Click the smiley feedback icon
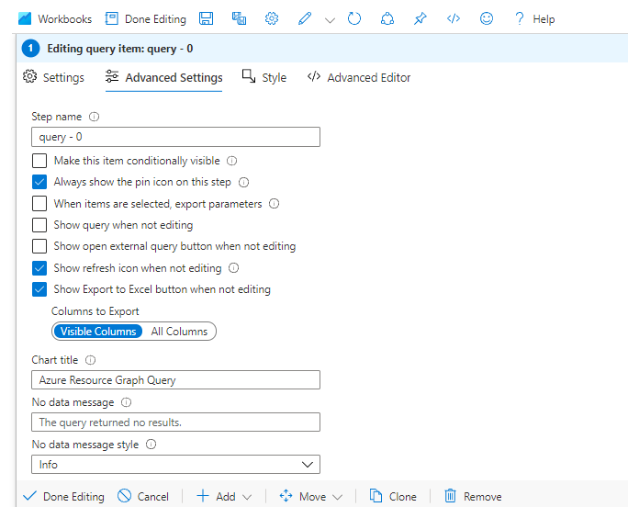 tap(487, 18)
